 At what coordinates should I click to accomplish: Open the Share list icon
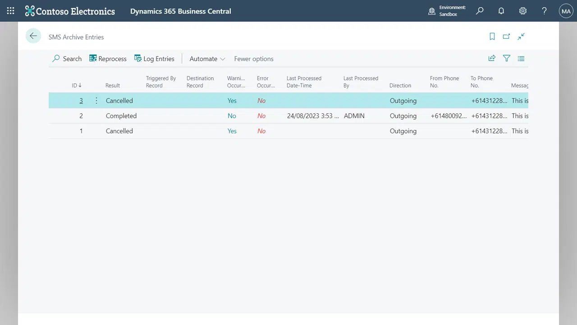coord(492,58)
